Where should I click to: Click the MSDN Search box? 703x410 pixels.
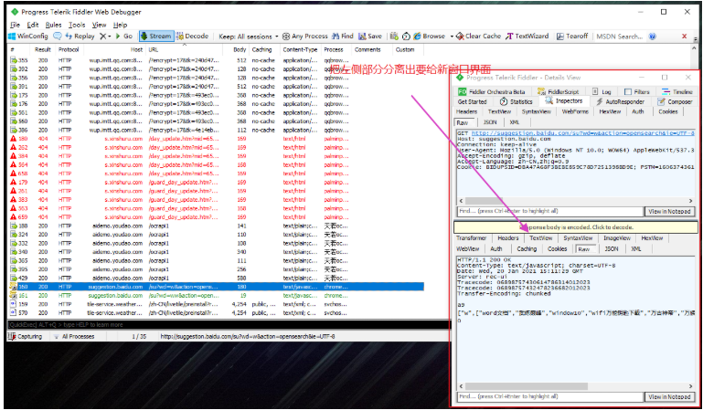(x=620, y=37)
